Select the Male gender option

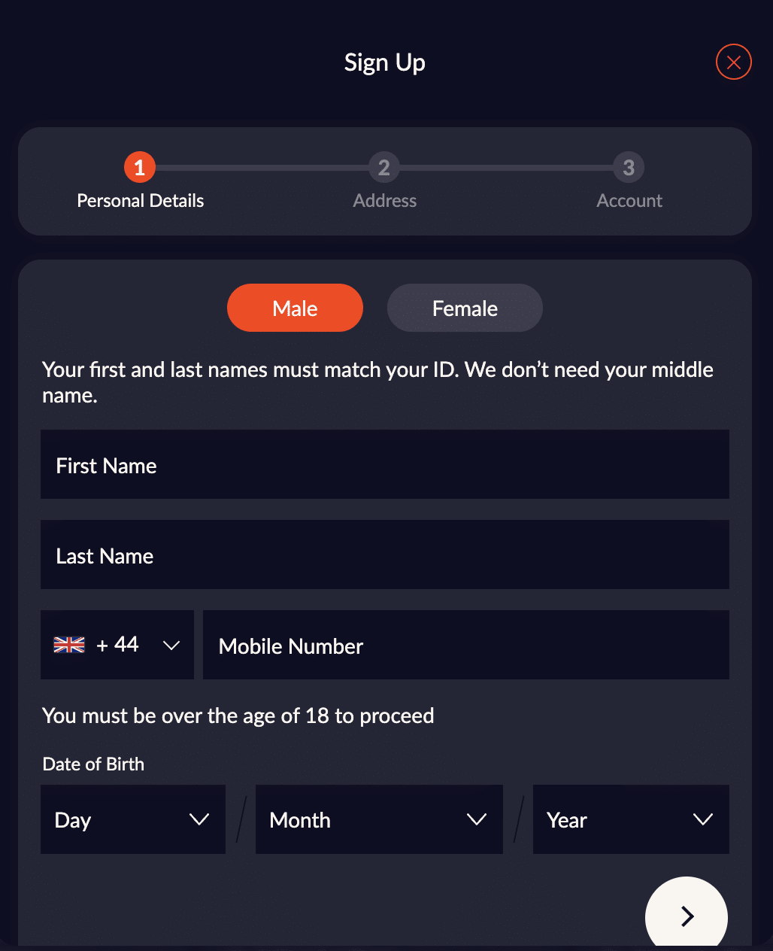point(295,308)
